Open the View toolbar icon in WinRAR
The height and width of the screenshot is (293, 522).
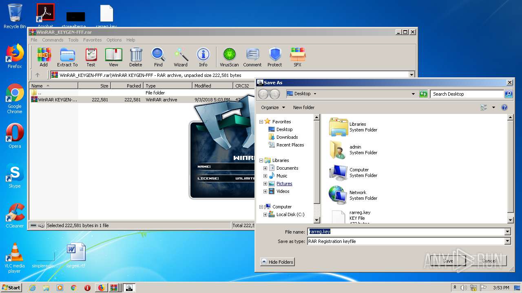(113, 57)
